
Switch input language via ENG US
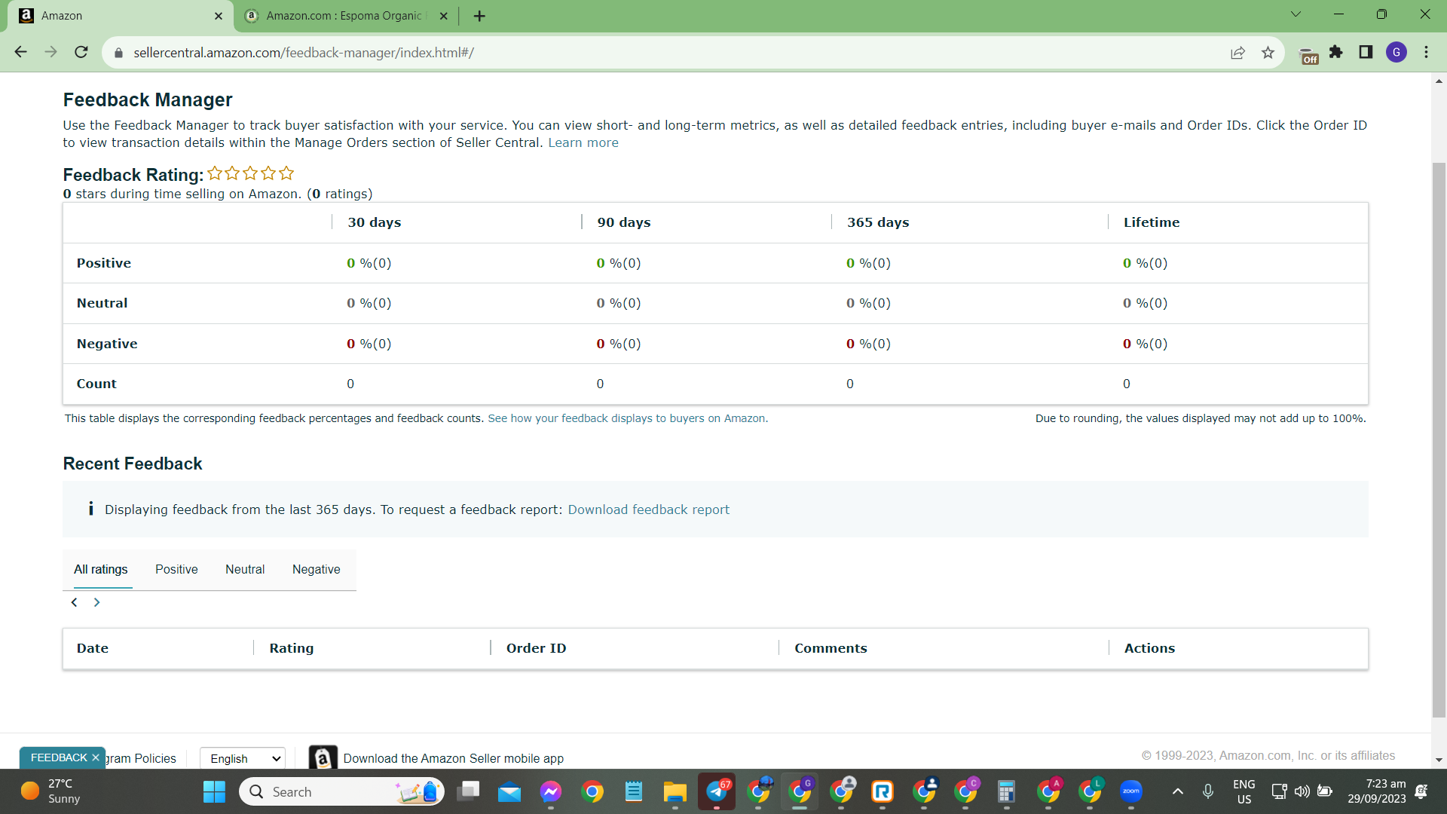point(1244,791)
